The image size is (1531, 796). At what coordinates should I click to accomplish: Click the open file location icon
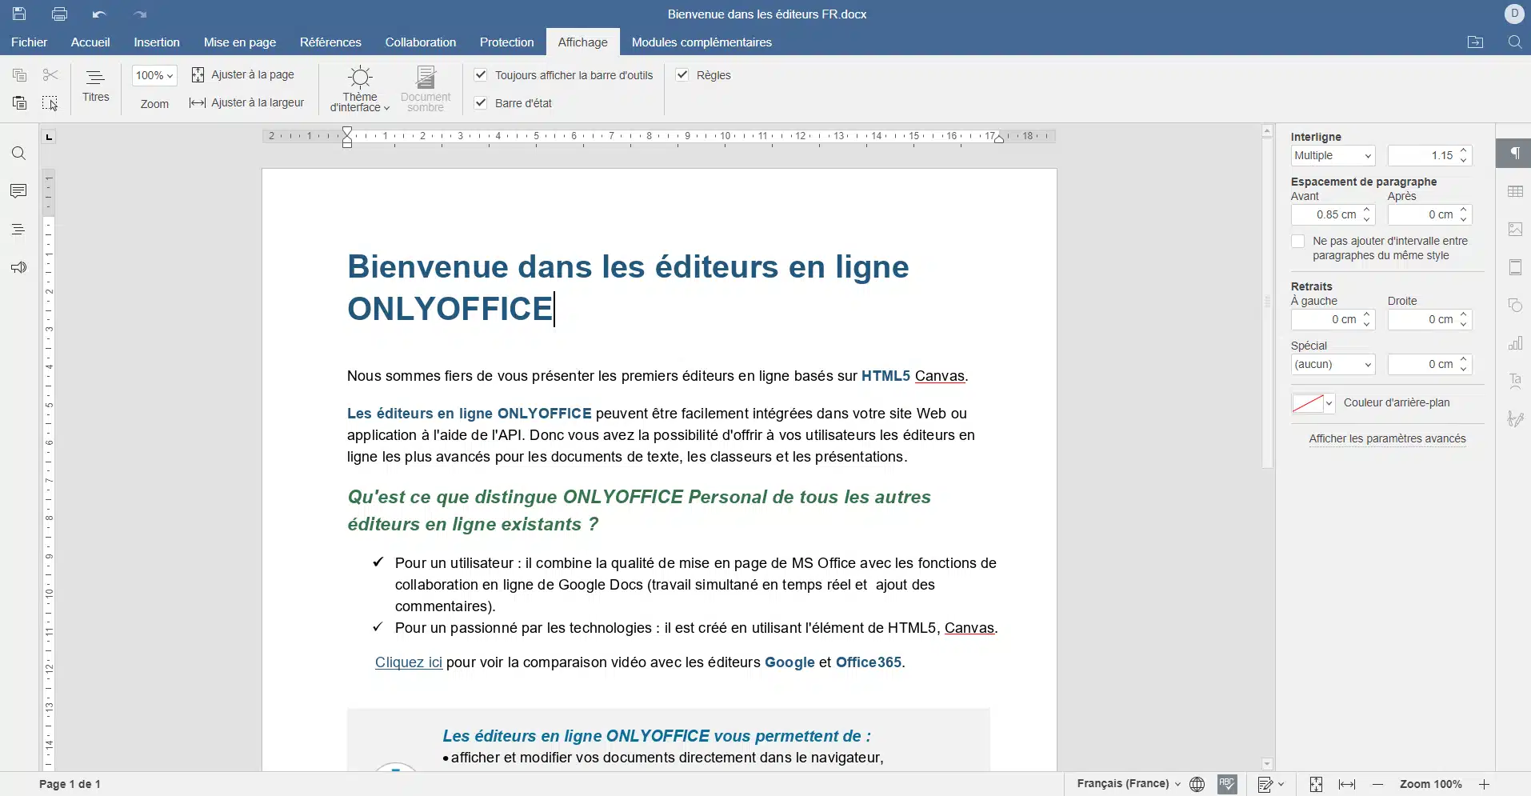1475,42
